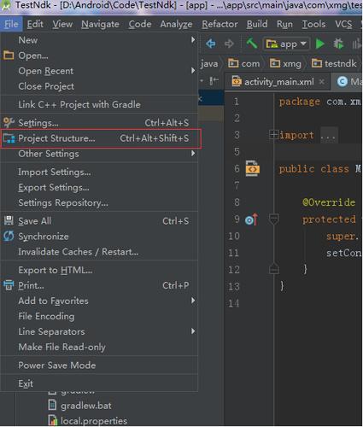
Task: Click the Settings wrench icon
Action: (x=9, y=122)
